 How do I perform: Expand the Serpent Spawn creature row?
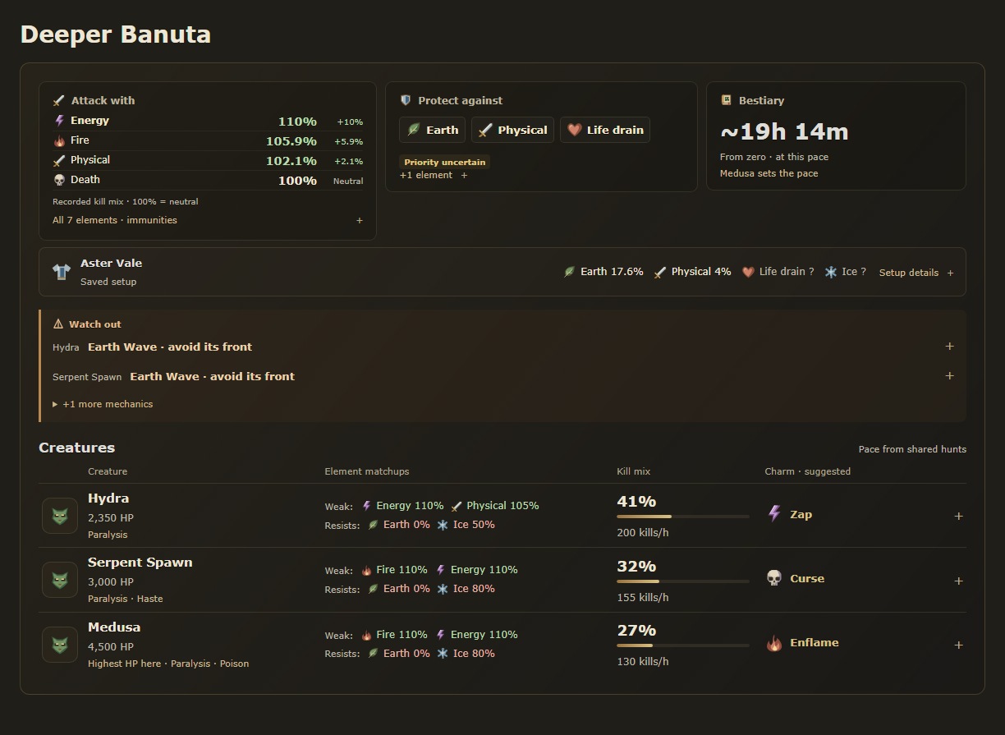coord(958,581)
